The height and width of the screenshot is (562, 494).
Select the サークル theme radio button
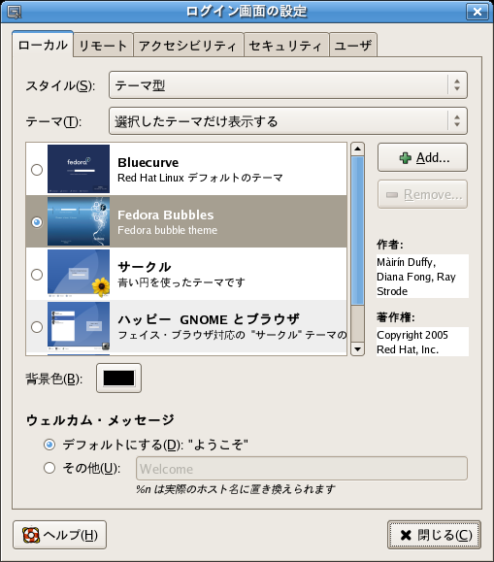37,275
